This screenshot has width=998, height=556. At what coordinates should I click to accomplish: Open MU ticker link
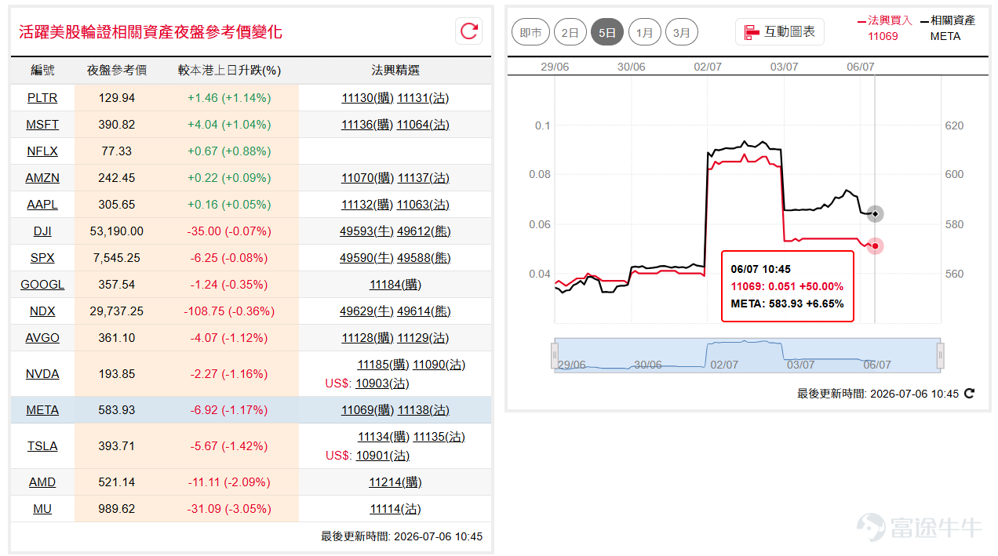42,509
